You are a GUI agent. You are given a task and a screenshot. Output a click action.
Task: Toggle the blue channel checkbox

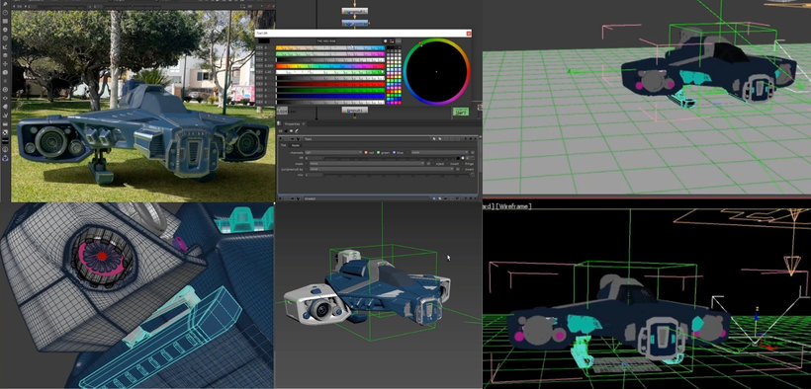394,152
